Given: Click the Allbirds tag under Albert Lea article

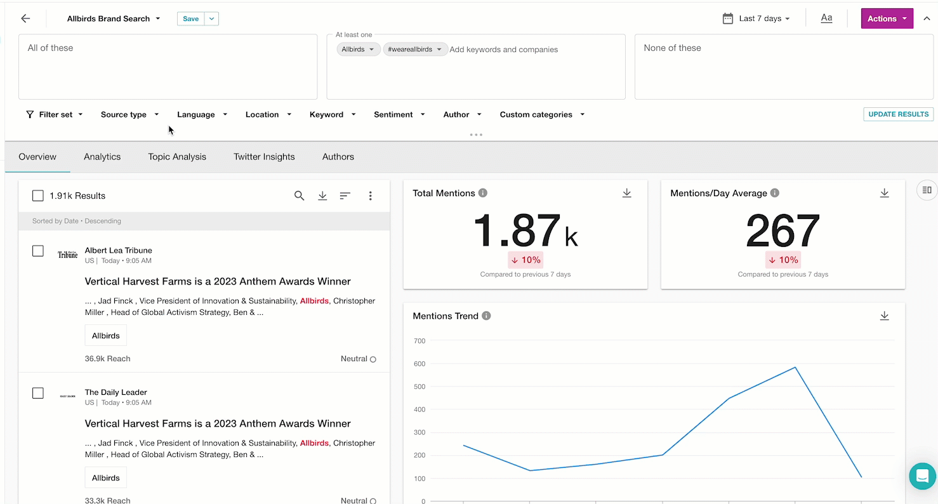Looking at the screenshot, I should [106, 336].
